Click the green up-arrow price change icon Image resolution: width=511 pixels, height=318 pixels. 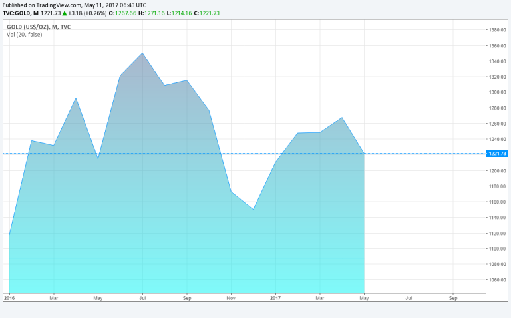coord(65,13)
